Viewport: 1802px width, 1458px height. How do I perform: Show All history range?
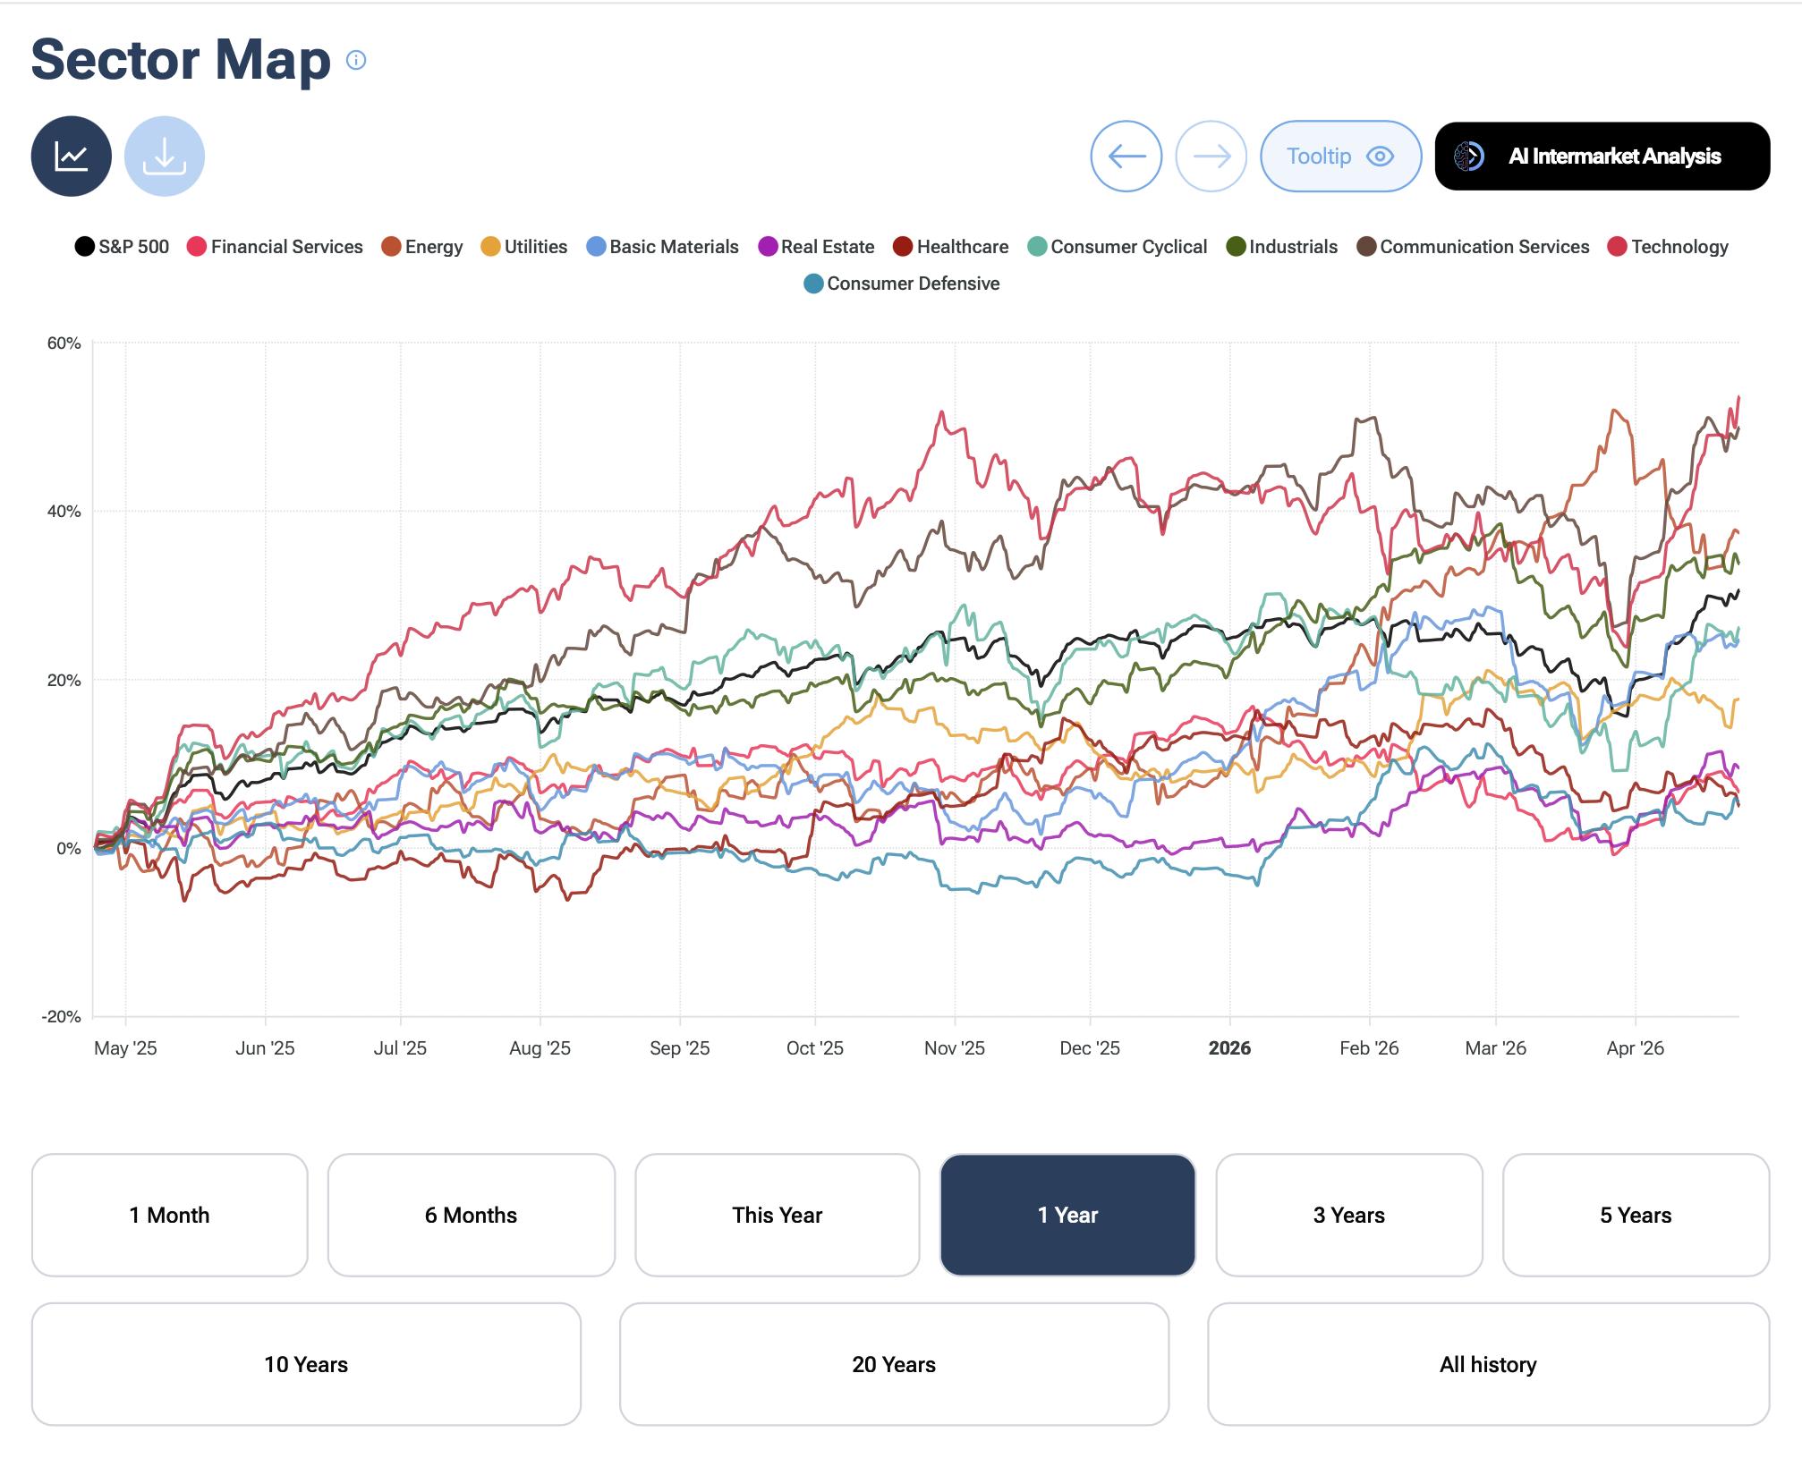[x=1487, y=1364]
